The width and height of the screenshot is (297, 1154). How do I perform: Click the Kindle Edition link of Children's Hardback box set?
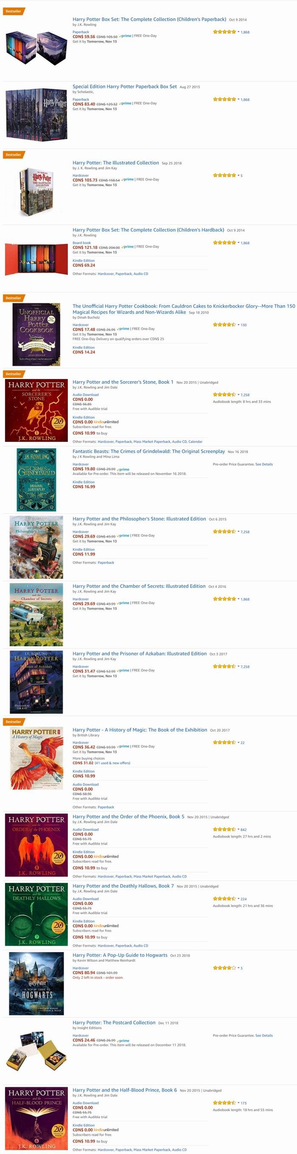84,260
